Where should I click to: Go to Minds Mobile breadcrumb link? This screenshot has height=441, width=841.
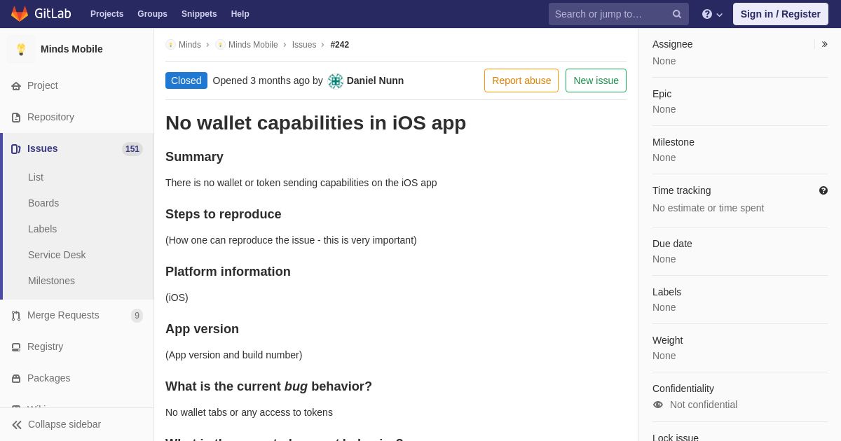coord(253,45)
